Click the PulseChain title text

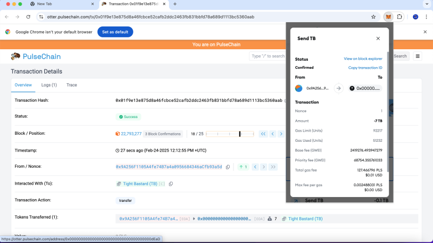click(x=42, y=56)
